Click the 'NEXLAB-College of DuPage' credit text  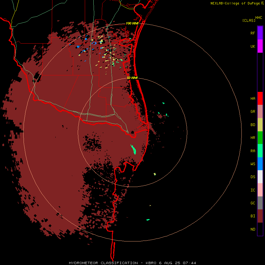click(235, 3)
